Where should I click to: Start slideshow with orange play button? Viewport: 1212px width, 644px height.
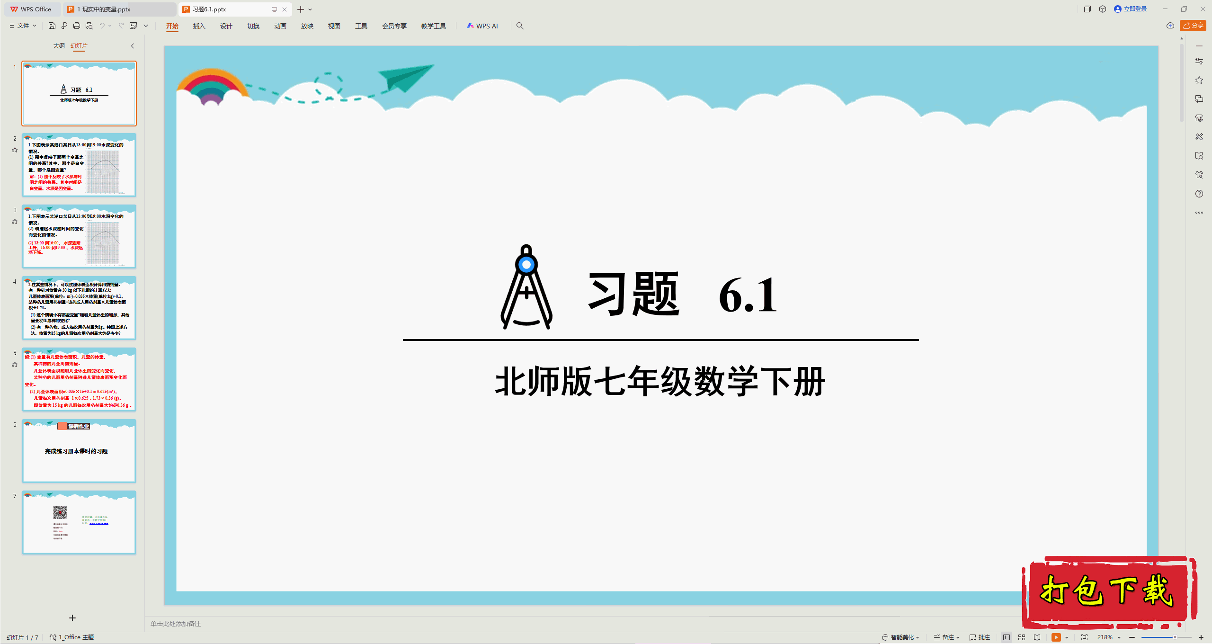point(1056,637)
